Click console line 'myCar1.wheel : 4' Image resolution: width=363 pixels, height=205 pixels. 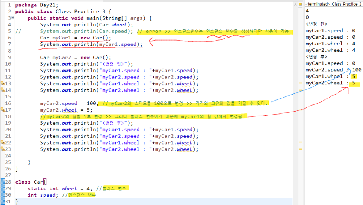pyautogui.click(x=330, y=44)
